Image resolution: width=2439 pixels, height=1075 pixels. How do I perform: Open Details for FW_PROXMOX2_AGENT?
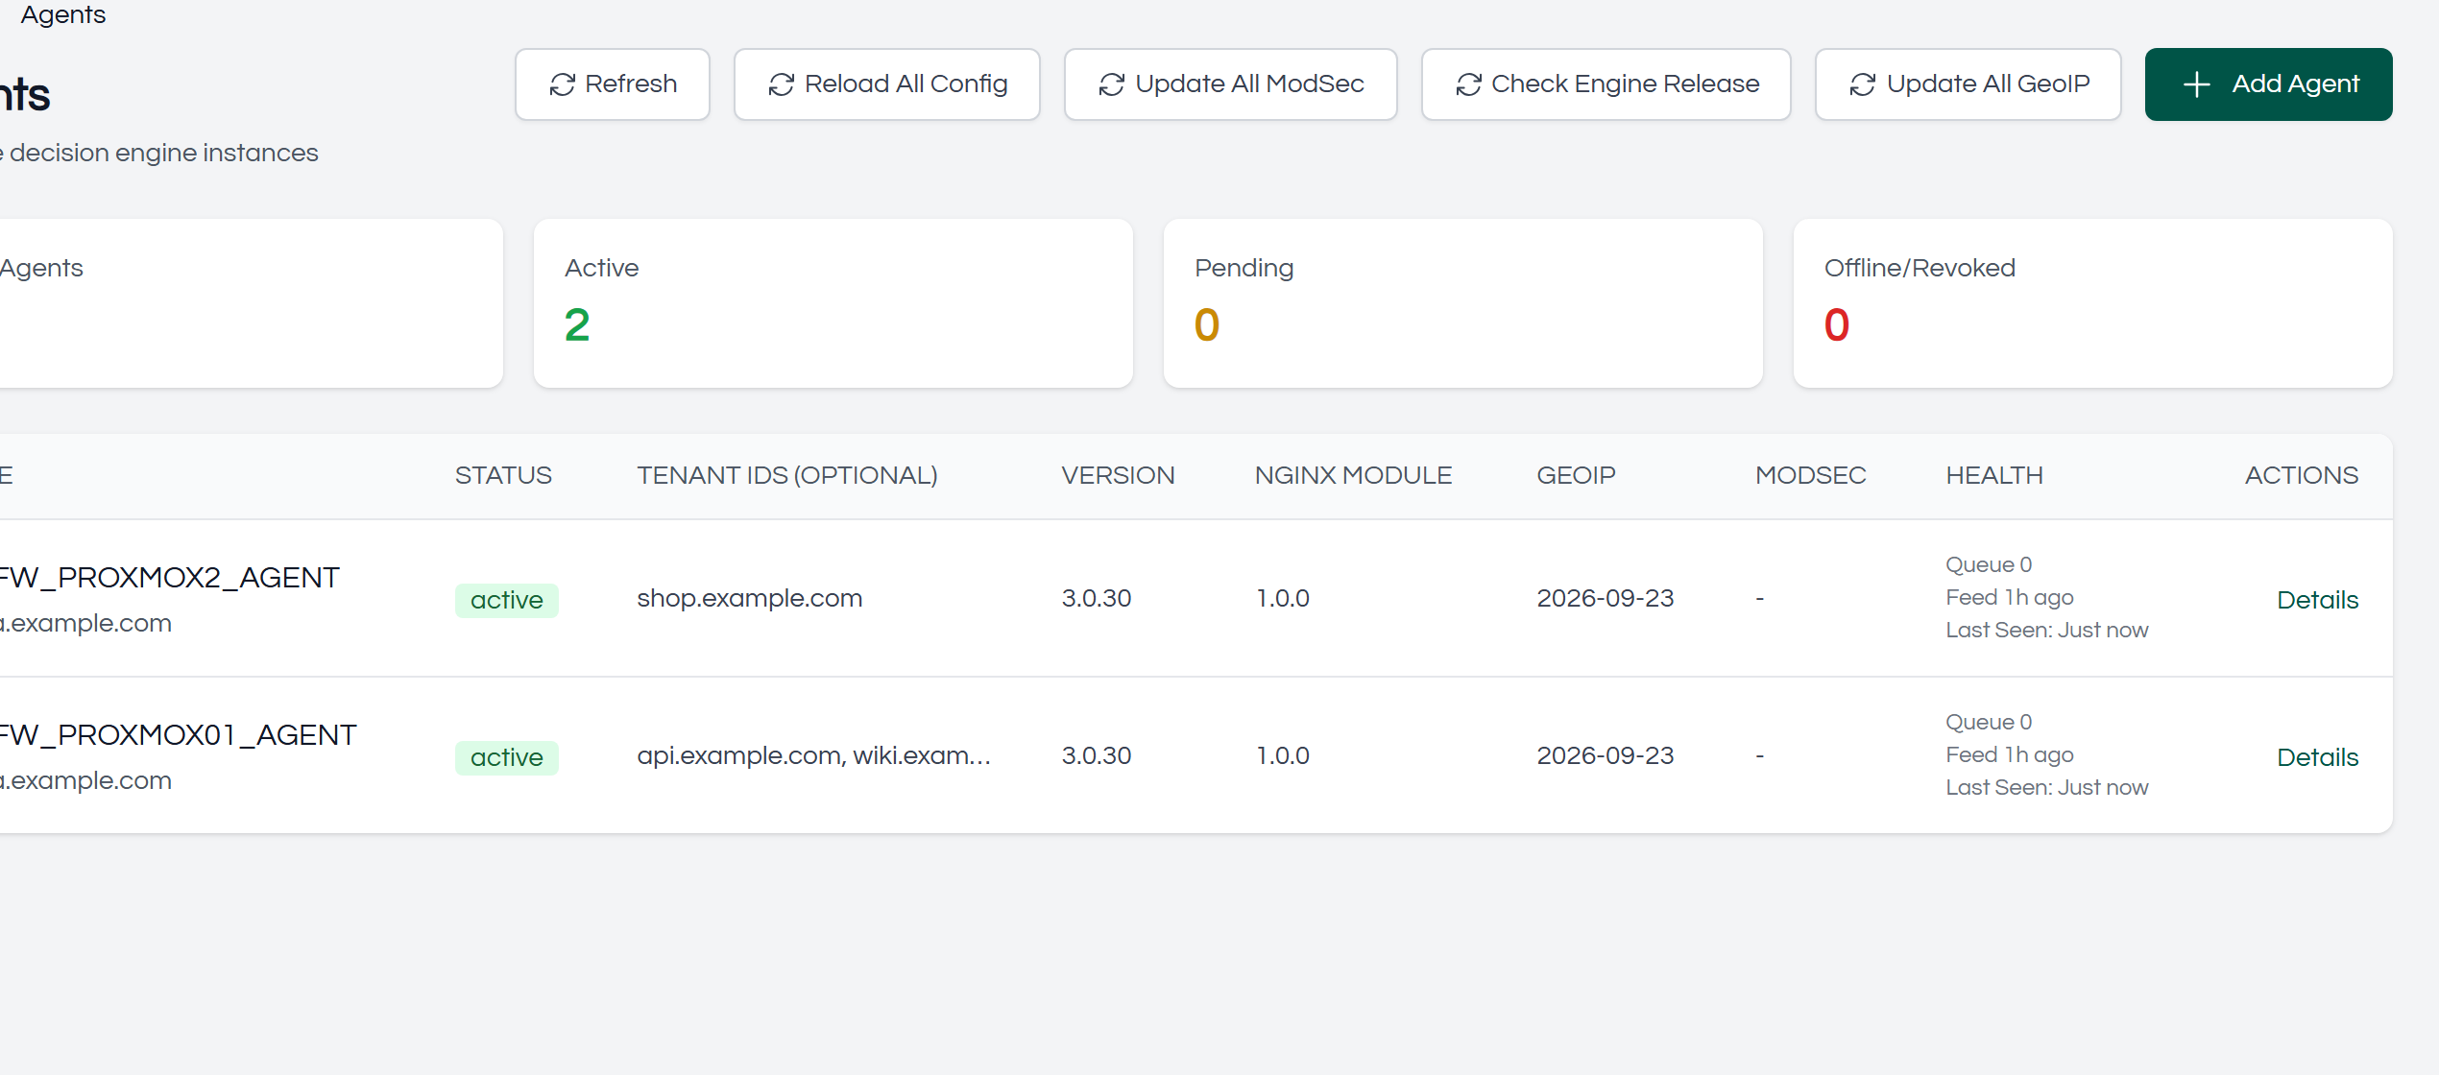point(2317,600)
